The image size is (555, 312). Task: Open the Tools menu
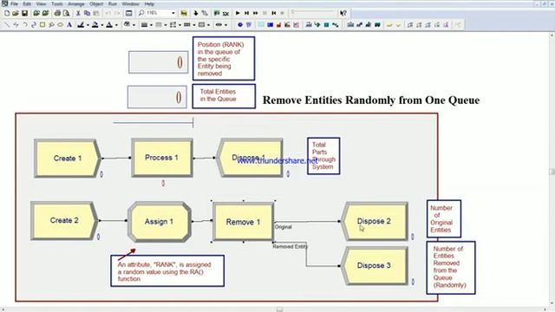[x=57, y=3]
